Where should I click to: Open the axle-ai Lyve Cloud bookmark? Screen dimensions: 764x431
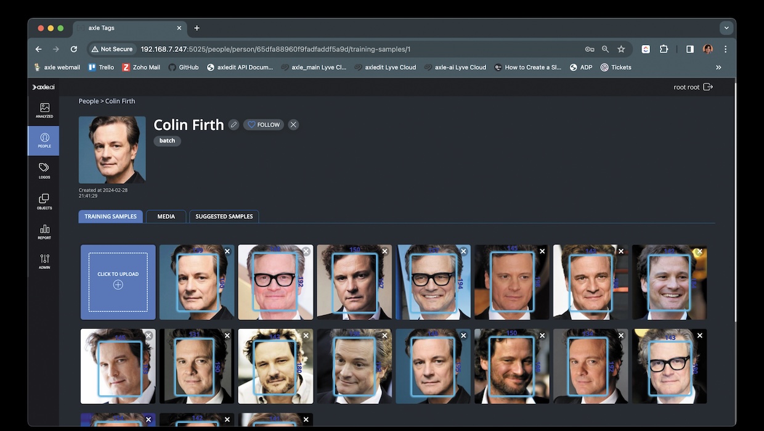tap(455, 67)
